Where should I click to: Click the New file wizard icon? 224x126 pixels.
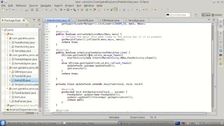pos(3,10)
